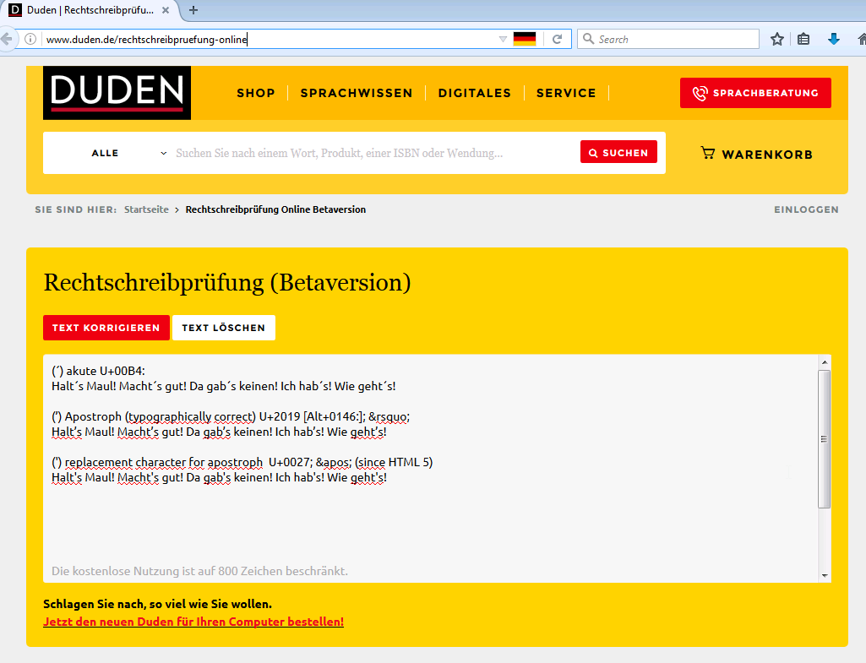Click the misspelled word "&rsquo;"

pyautogui.click(x=389, y=416)
